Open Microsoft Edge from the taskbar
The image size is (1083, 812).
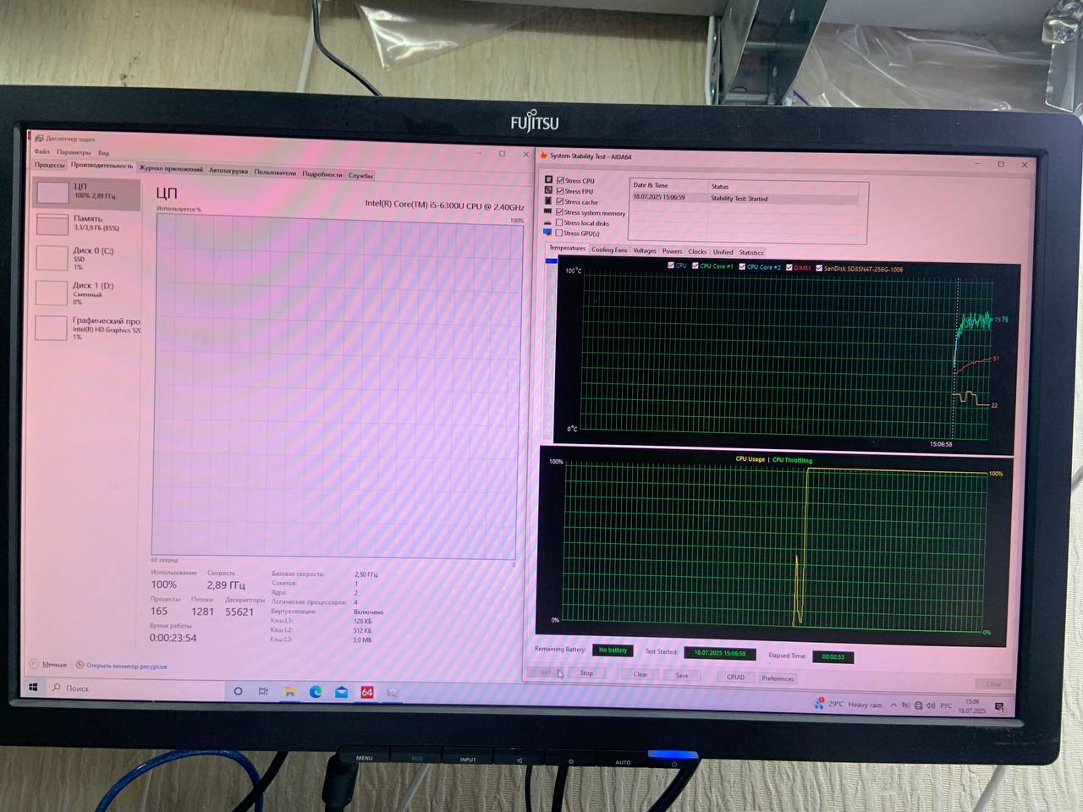[316, 692]
